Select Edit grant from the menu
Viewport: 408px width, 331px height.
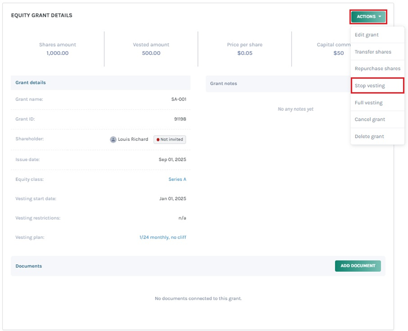367,35
